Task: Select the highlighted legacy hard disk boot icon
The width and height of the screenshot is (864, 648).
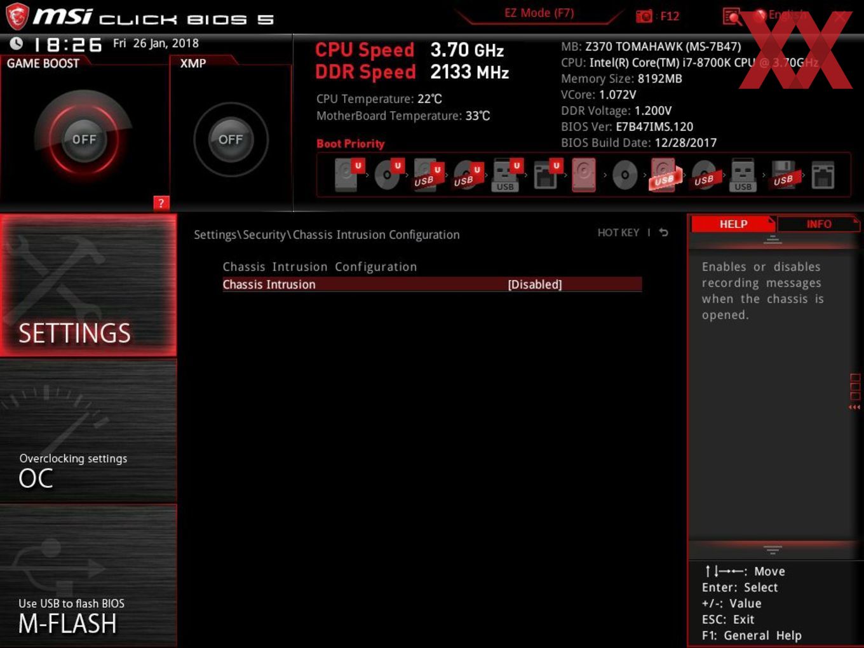Action: click(x=584, y=175)
